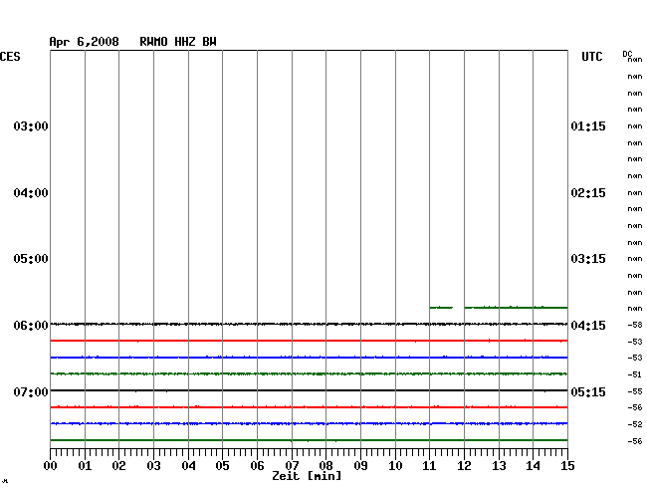Select minute tick label '03'
647x492 pixels.
[153, 466]
